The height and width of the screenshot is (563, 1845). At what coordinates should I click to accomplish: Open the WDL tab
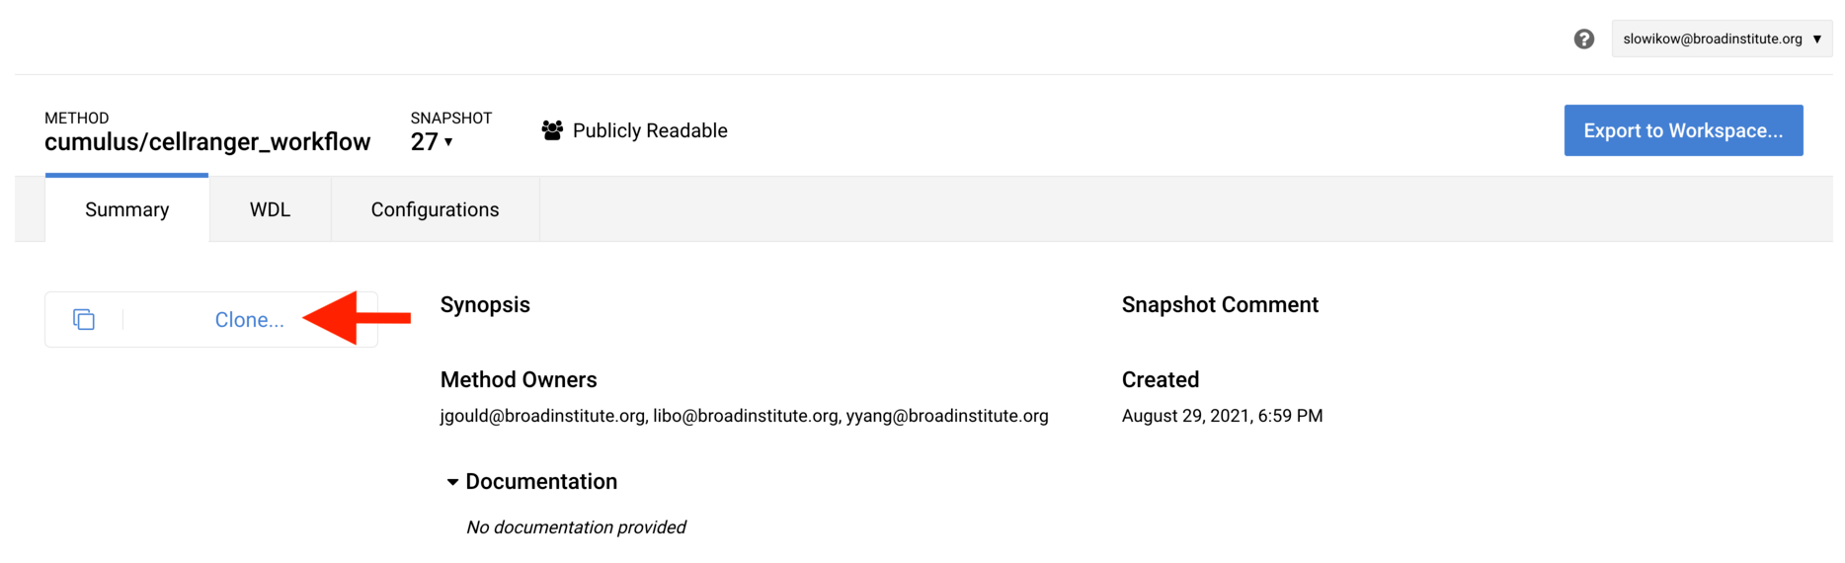pyautogui.click(x=270, y=209)
